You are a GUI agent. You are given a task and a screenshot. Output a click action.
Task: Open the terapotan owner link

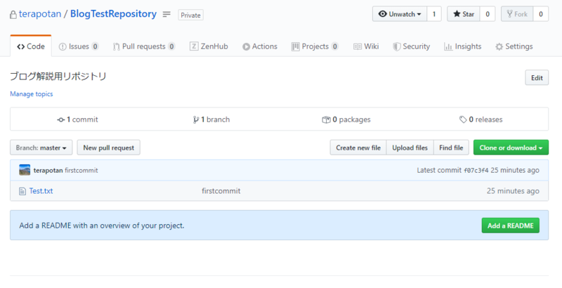tap(40, 14)
